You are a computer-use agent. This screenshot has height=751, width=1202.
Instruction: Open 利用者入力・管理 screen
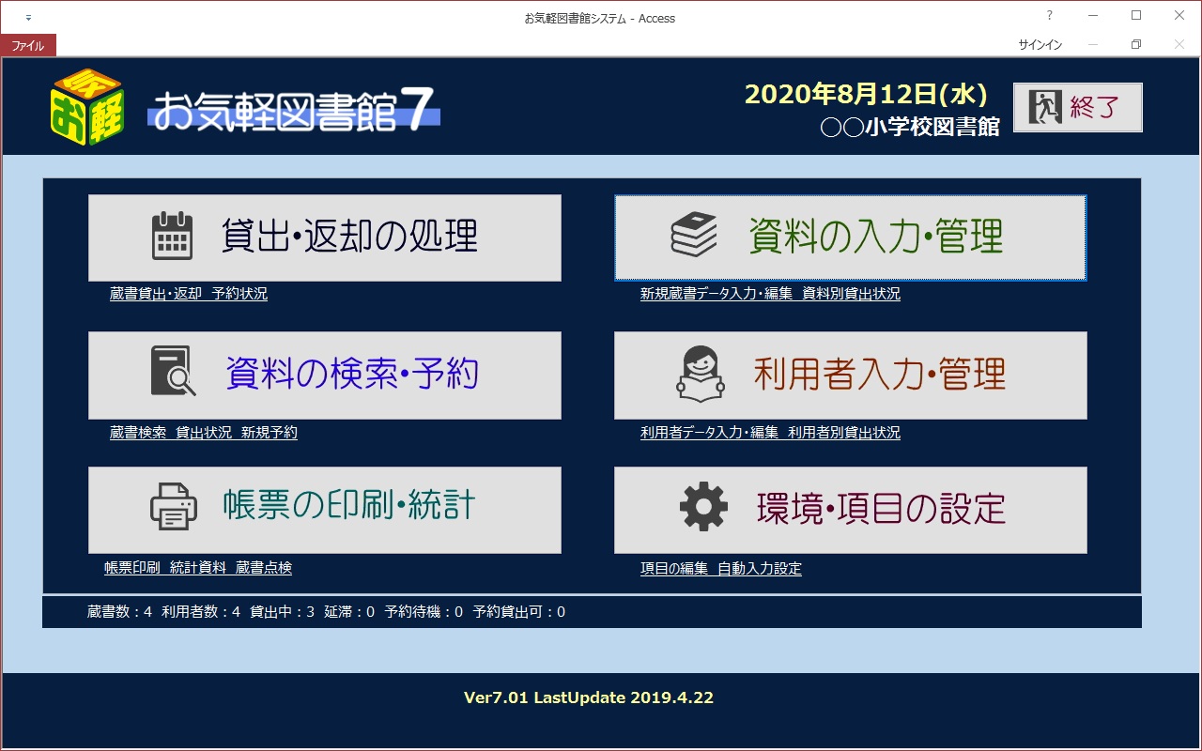pyautogui.click(x=851, y=375)
